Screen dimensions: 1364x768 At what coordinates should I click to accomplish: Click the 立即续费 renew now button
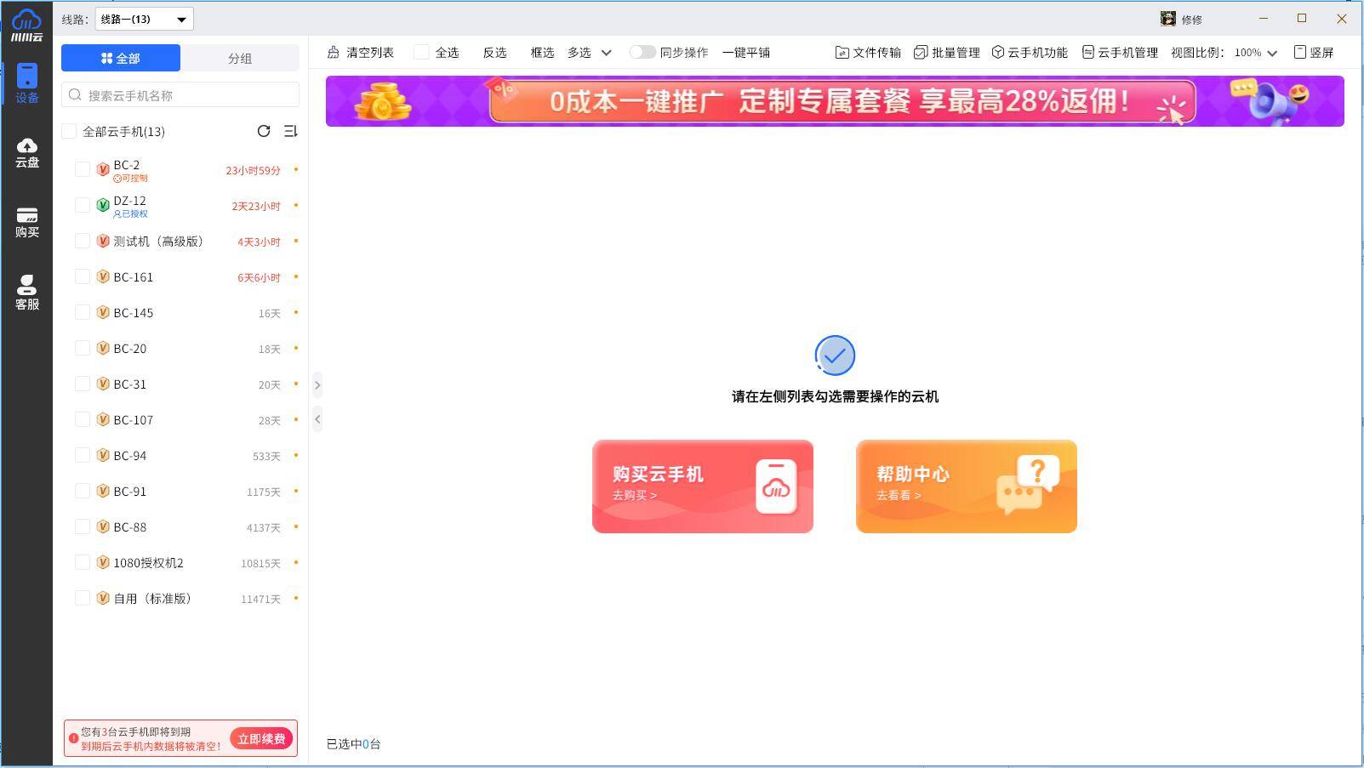(x=261, y=738)
